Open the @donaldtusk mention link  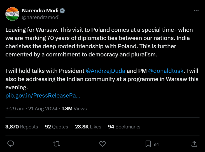pos(166,71)
